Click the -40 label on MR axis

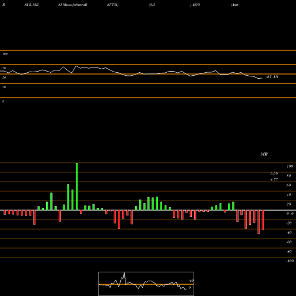tap(289, 233)
